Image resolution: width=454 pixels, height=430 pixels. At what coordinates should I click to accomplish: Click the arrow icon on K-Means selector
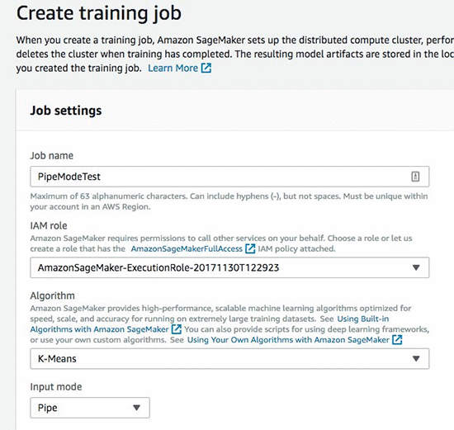pos(416,359)
